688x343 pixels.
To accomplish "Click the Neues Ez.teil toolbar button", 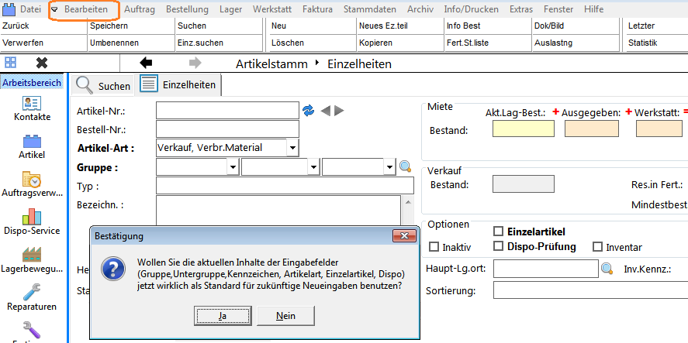I will [x=400, y=26].
